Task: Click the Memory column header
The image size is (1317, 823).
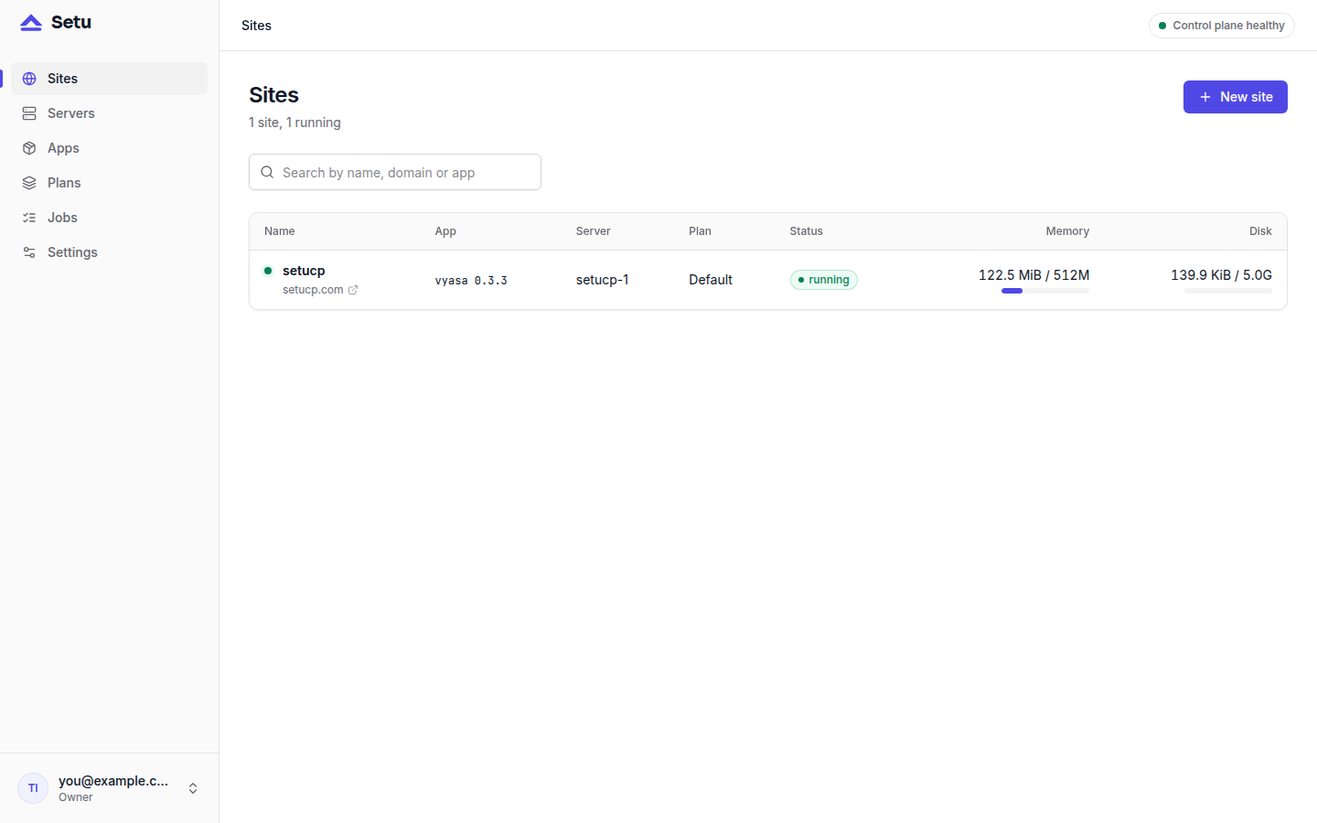Action: point(1067,231)
